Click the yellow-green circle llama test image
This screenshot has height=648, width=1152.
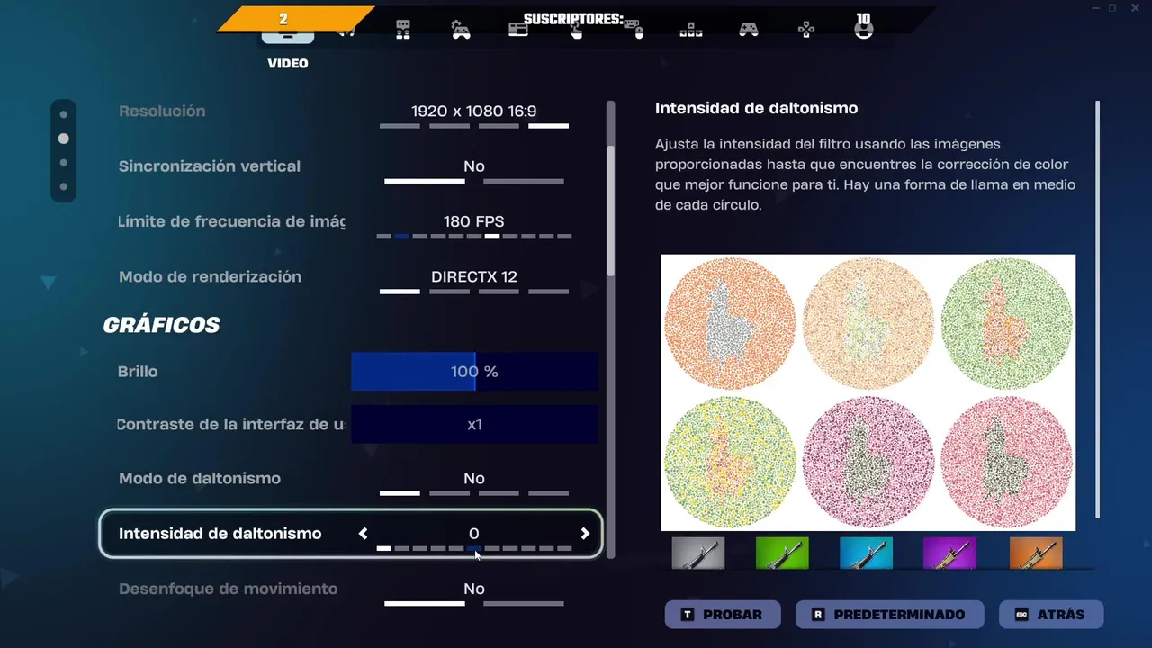tap(731, 463)
